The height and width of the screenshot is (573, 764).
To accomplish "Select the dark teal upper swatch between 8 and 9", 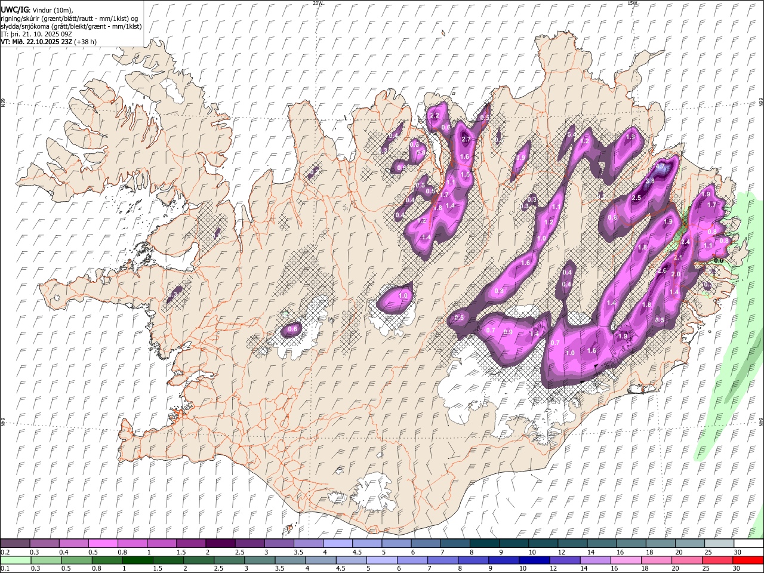I will pyautogui.click(x=484, y=544).
